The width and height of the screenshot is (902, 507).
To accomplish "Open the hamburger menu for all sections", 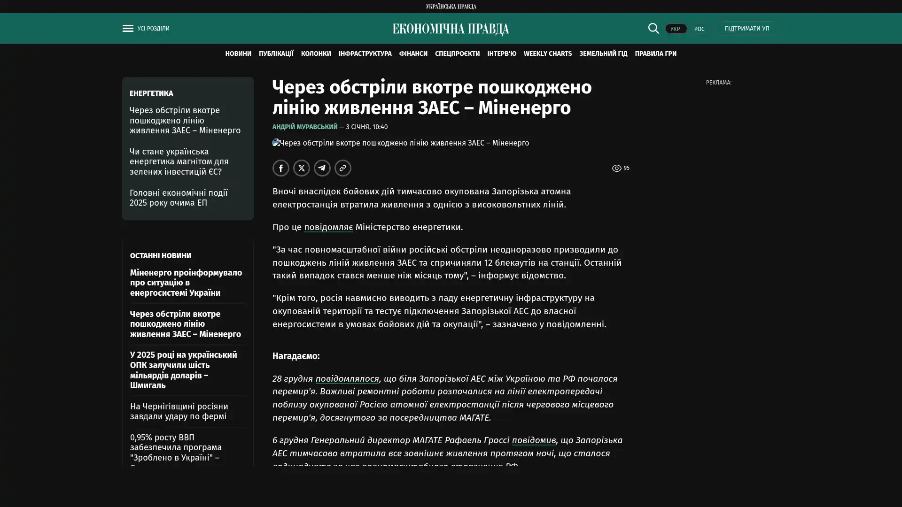I will point(128,29).
